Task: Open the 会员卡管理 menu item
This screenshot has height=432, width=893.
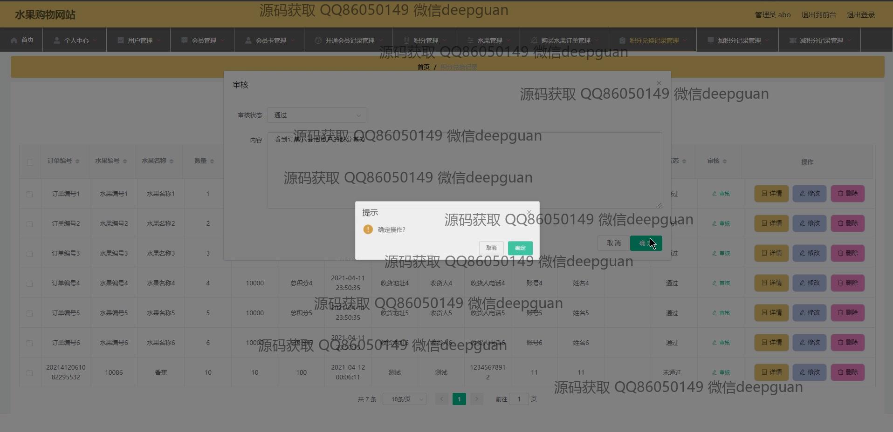Action: click(x=270, y=40)
